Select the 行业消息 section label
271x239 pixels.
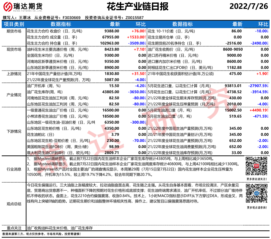(14, 170)
